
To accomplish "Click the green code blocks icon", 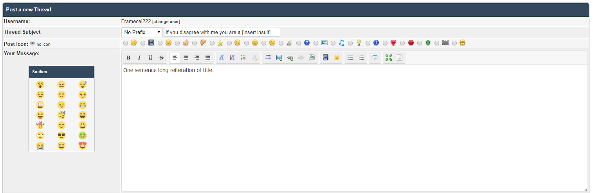I will pos(389,58).
